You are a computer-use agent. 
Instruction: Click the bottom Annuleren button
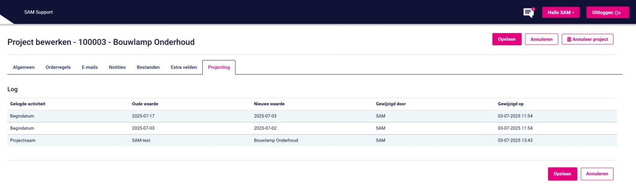(597, 174)
